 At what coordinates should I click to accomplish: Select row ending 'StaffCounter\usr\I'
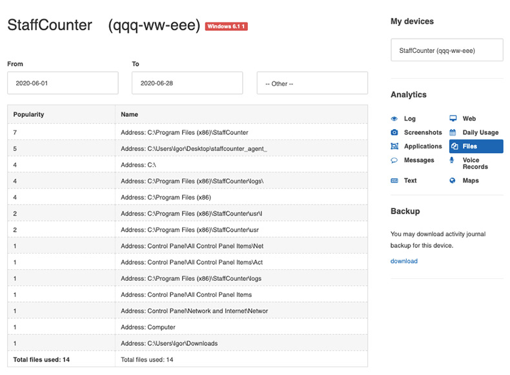tap(188, 214)
